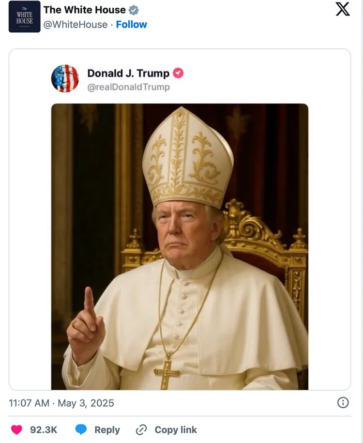The image size is (363, 443).
Task: Click the White House profile avatar
Action: point(24,16)
